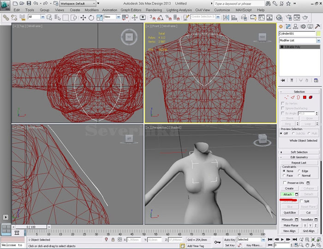Collapse the Edit Geometry rollout
The width and height of the screenshot is (323, 249).
tap(299, 157)
